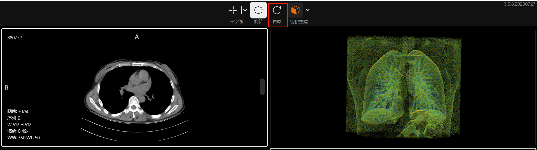Toggle the Rotate (旋转) dotted-circle tool

(x=258, y=10)
